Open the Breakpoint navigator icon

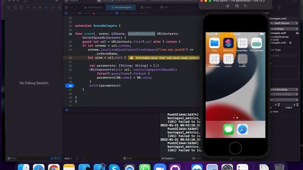pos(53,8)
